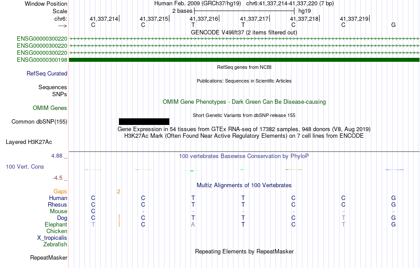This screenshot has height=268, width=420.
Task: Click the Human alignment row label
Action: (58, 198)
